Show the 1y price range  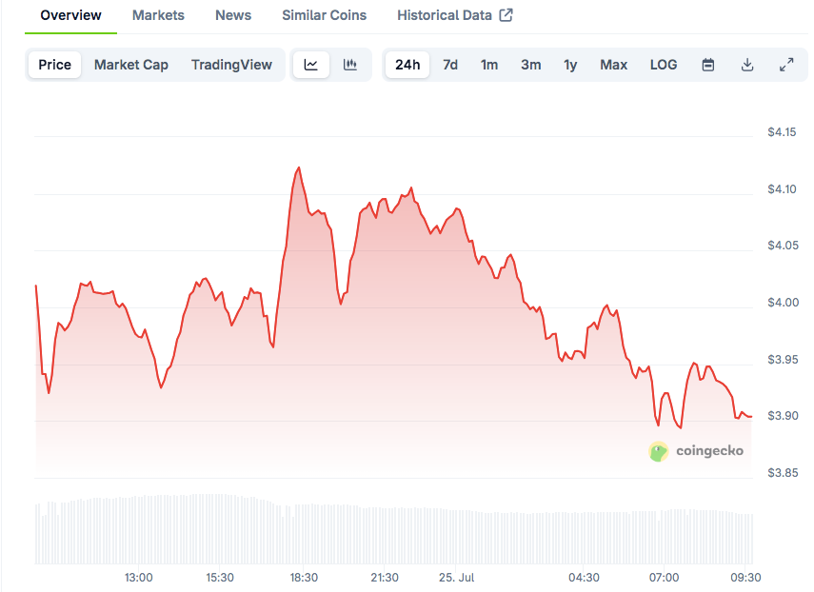[x=570, y=65]
